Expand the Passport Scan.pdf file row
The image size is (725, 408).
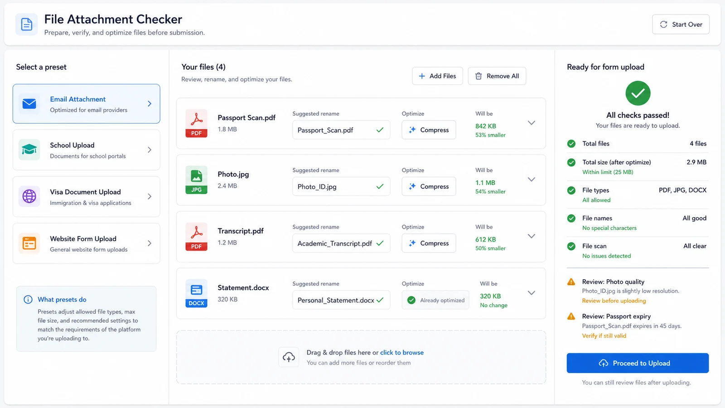532,123
